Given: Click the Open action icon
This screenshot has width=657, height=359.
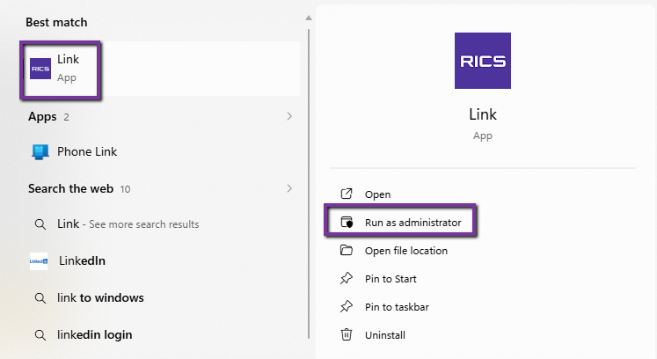Looking at the screenshot, I should pos(347,194).
